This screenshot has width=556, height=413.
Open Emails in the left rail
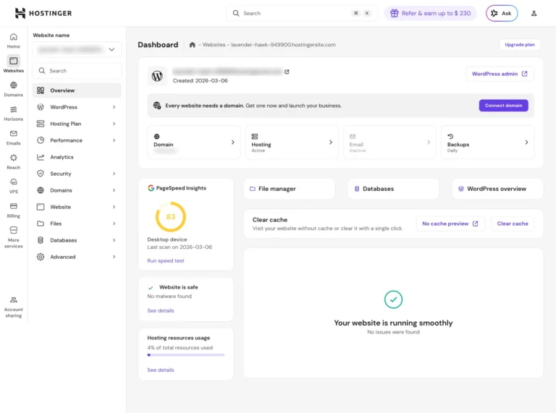click(x=14, y=137)
